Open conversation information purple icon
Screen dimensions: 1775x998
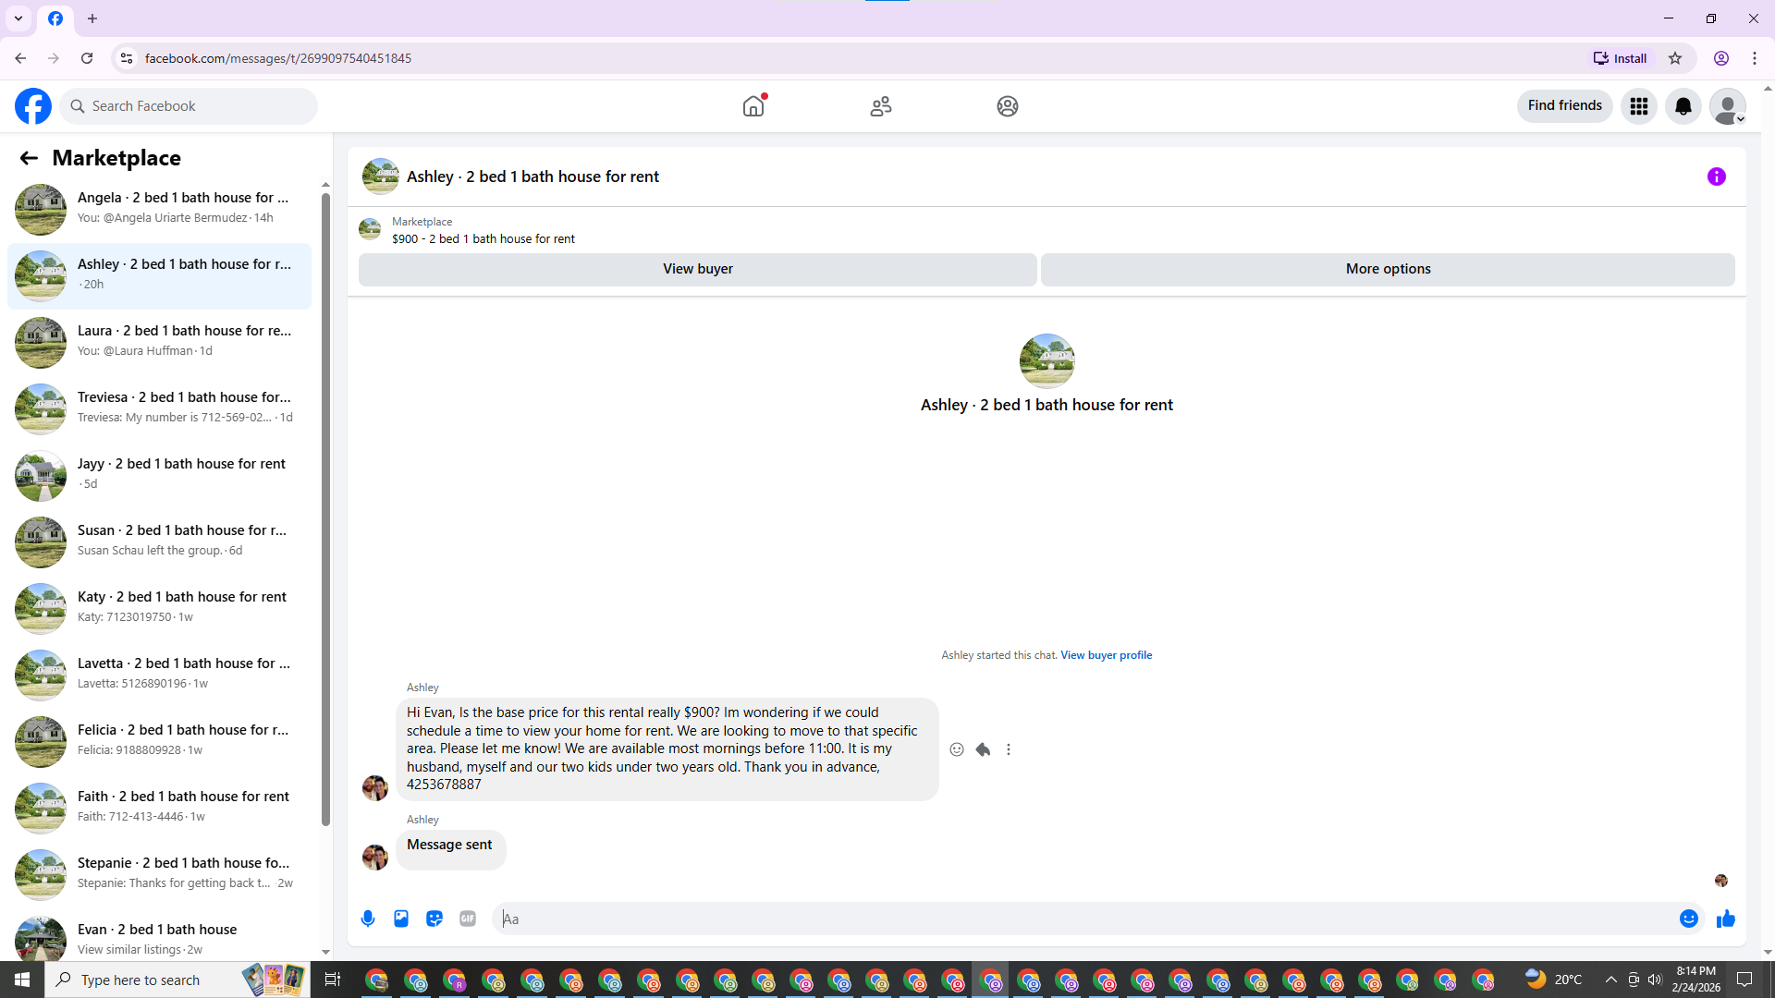click(x=1717, y=176)
